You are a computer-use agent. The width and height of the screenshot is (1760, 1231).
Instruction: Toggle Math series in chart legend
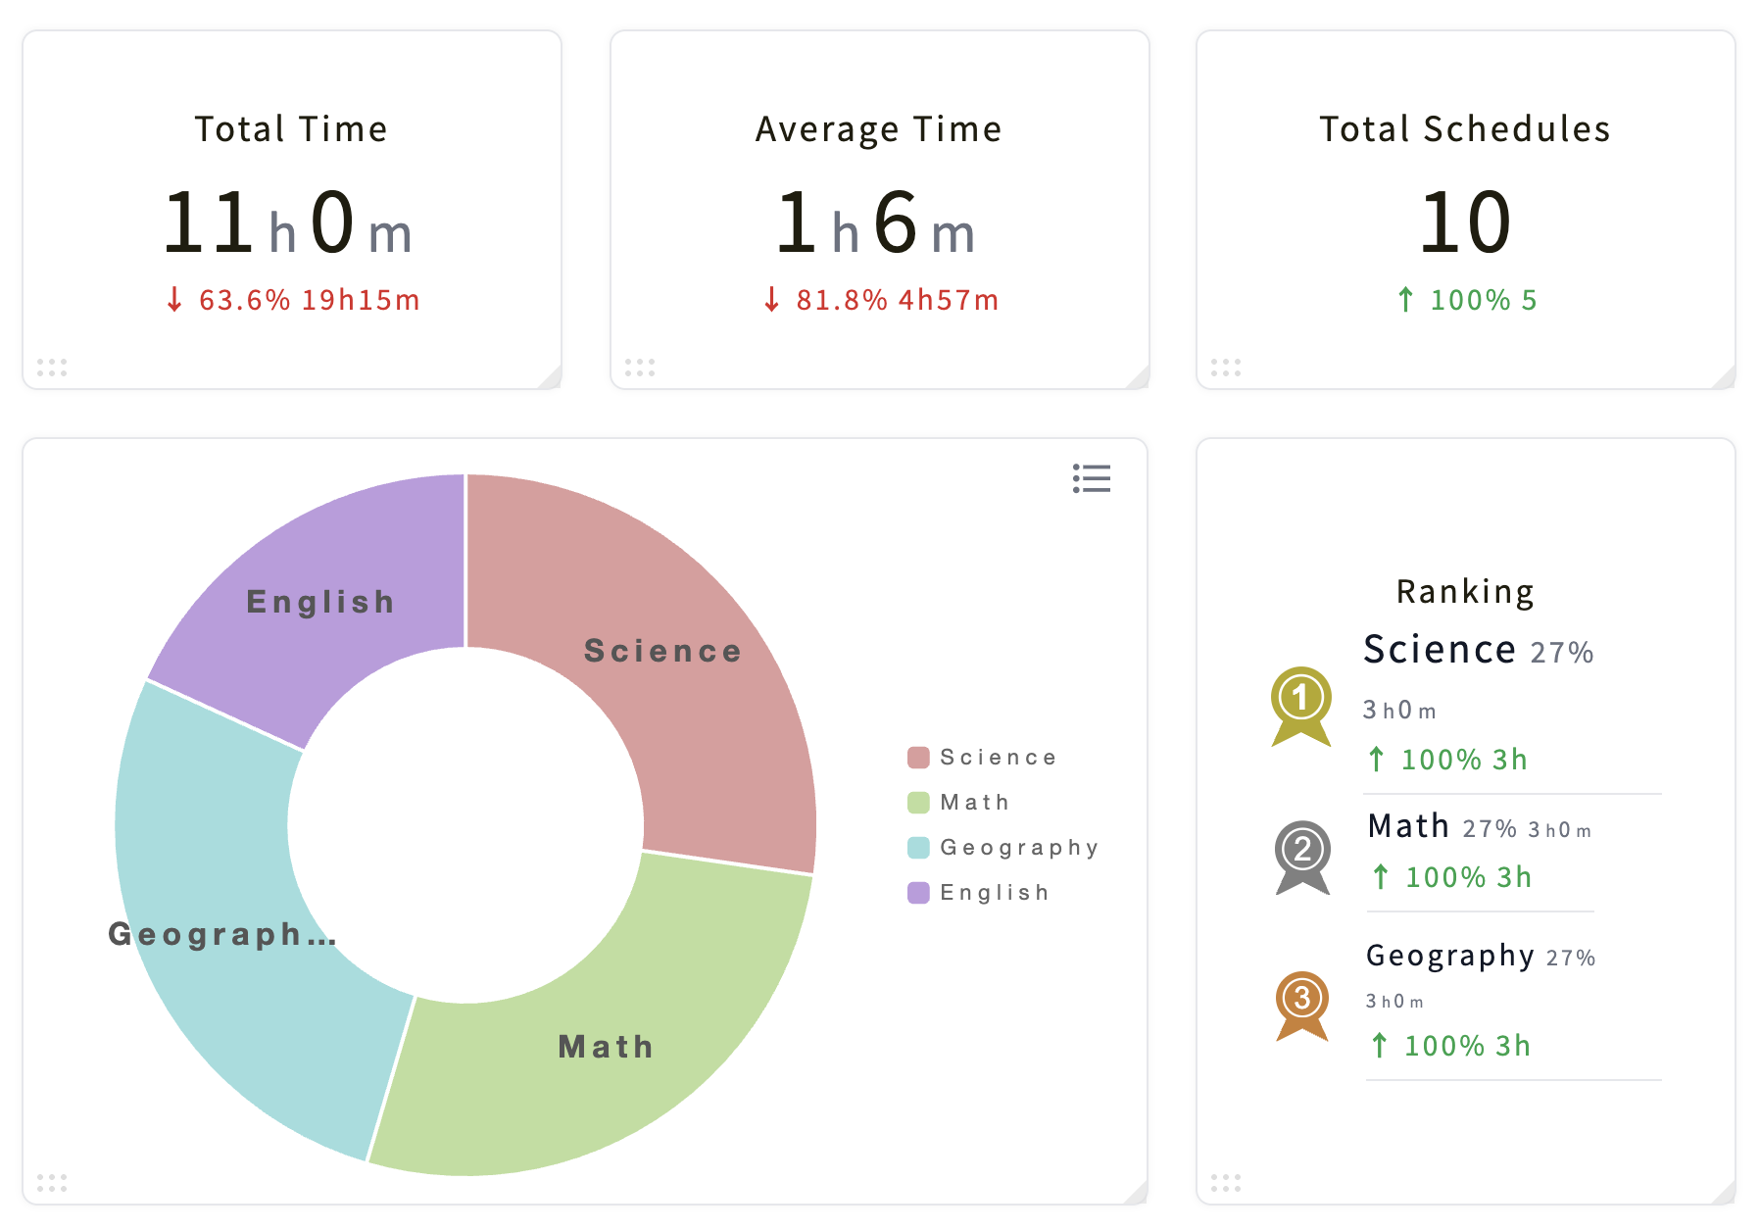tap(958, 803)
